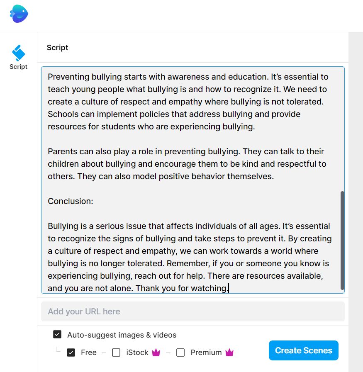The height and width of the screenshot is (372, 363).
Task: Select the Script label under sidebar icon
Action: (19, 67)
